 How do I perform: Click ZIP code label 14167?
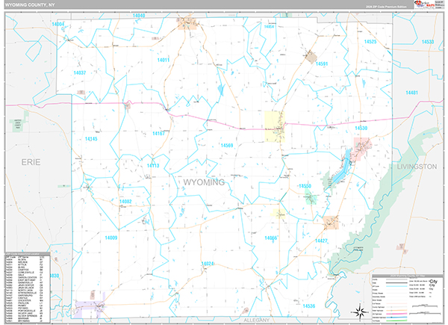click(158, 134)
